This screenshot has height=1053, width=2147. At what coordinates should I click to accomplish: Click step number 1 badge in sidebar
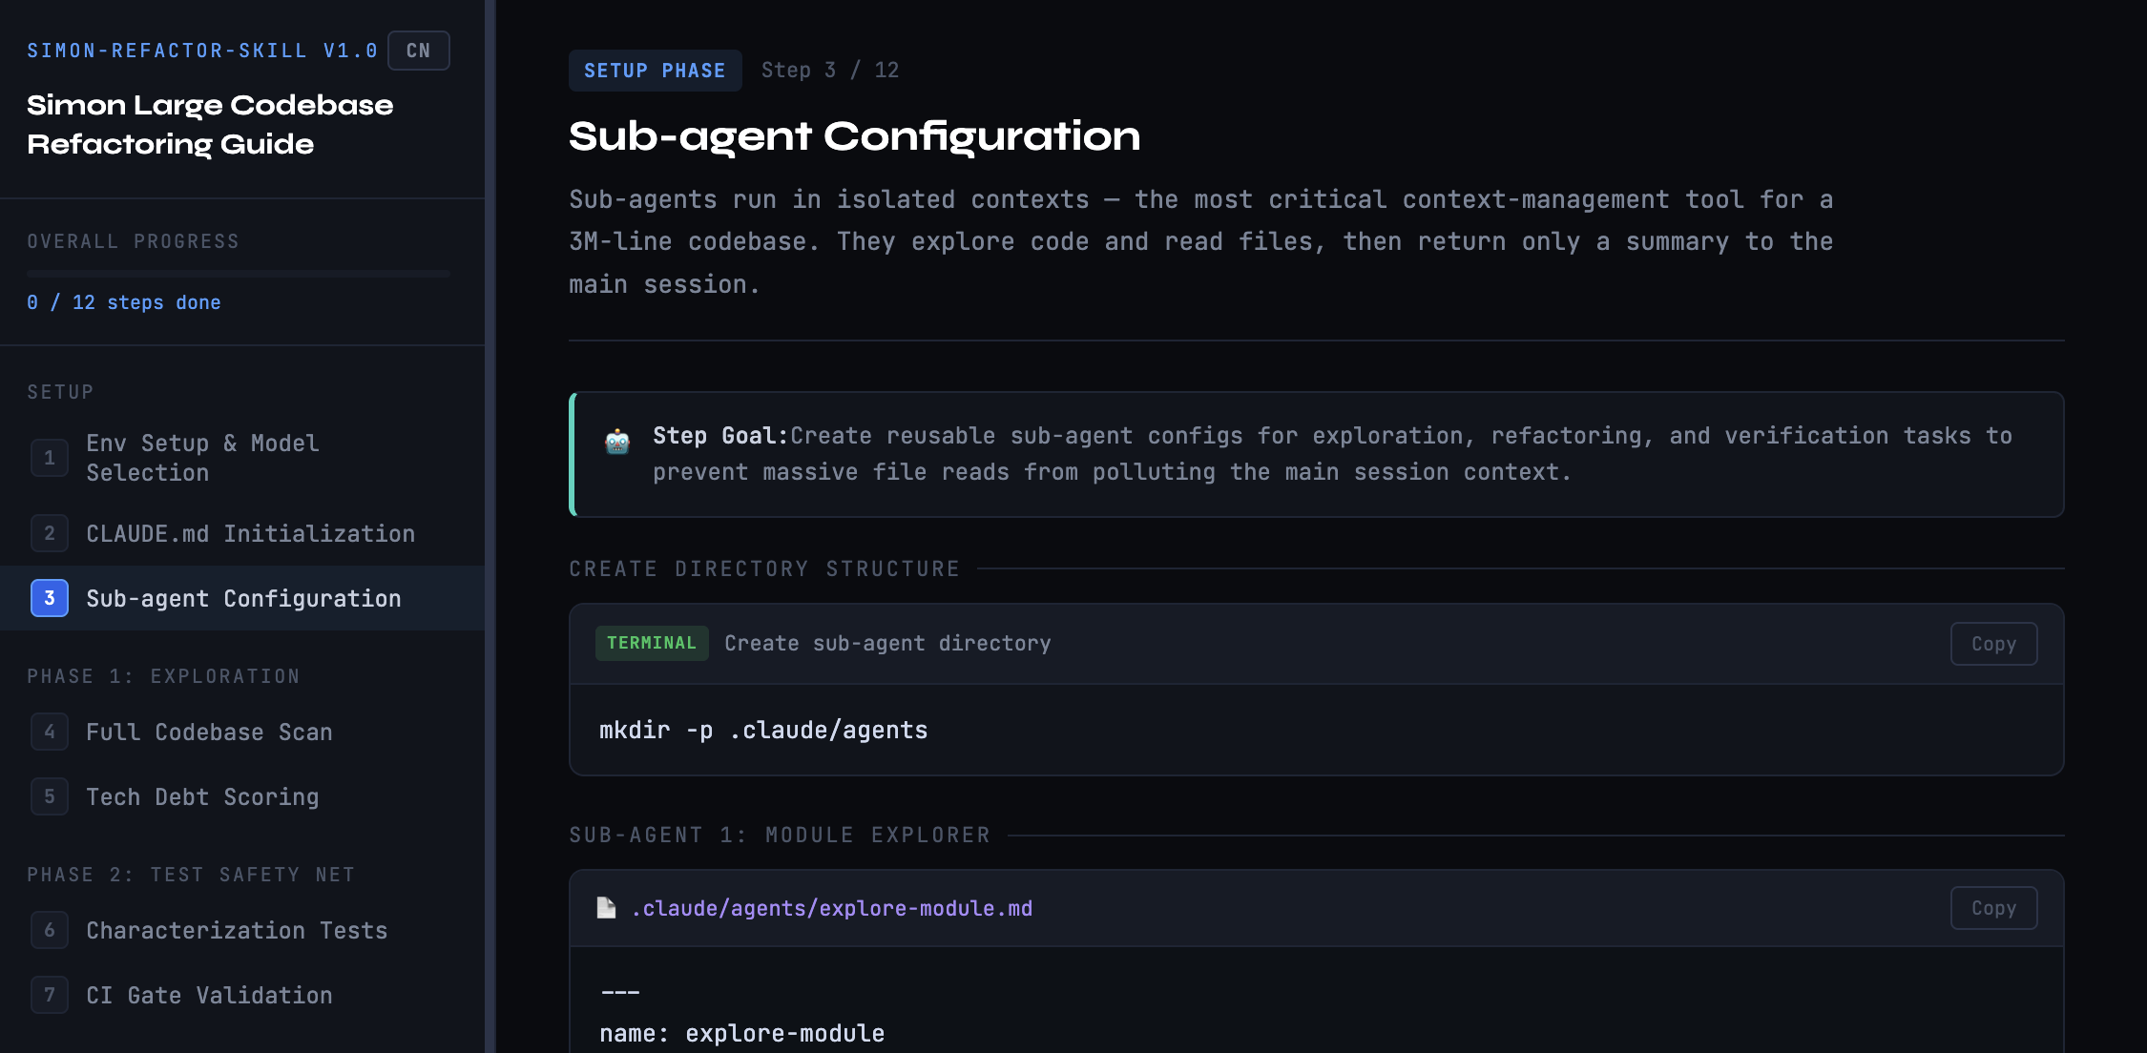(x=50, y=458)
